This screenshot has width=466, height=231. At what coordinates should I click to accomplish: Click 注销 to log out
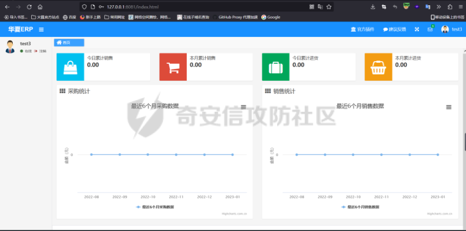pyautogui.click(x=41, y=51)
